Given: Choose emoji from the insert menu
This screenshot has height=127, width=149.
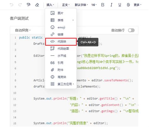Looking at the screenshot, I should pyautogui.click(x=61, y=27).
